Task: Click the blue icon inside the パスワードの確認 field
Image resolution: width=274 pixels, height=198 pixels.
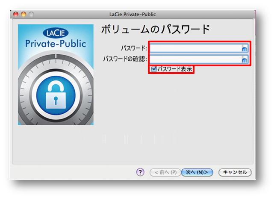Action: pos(245,60)
